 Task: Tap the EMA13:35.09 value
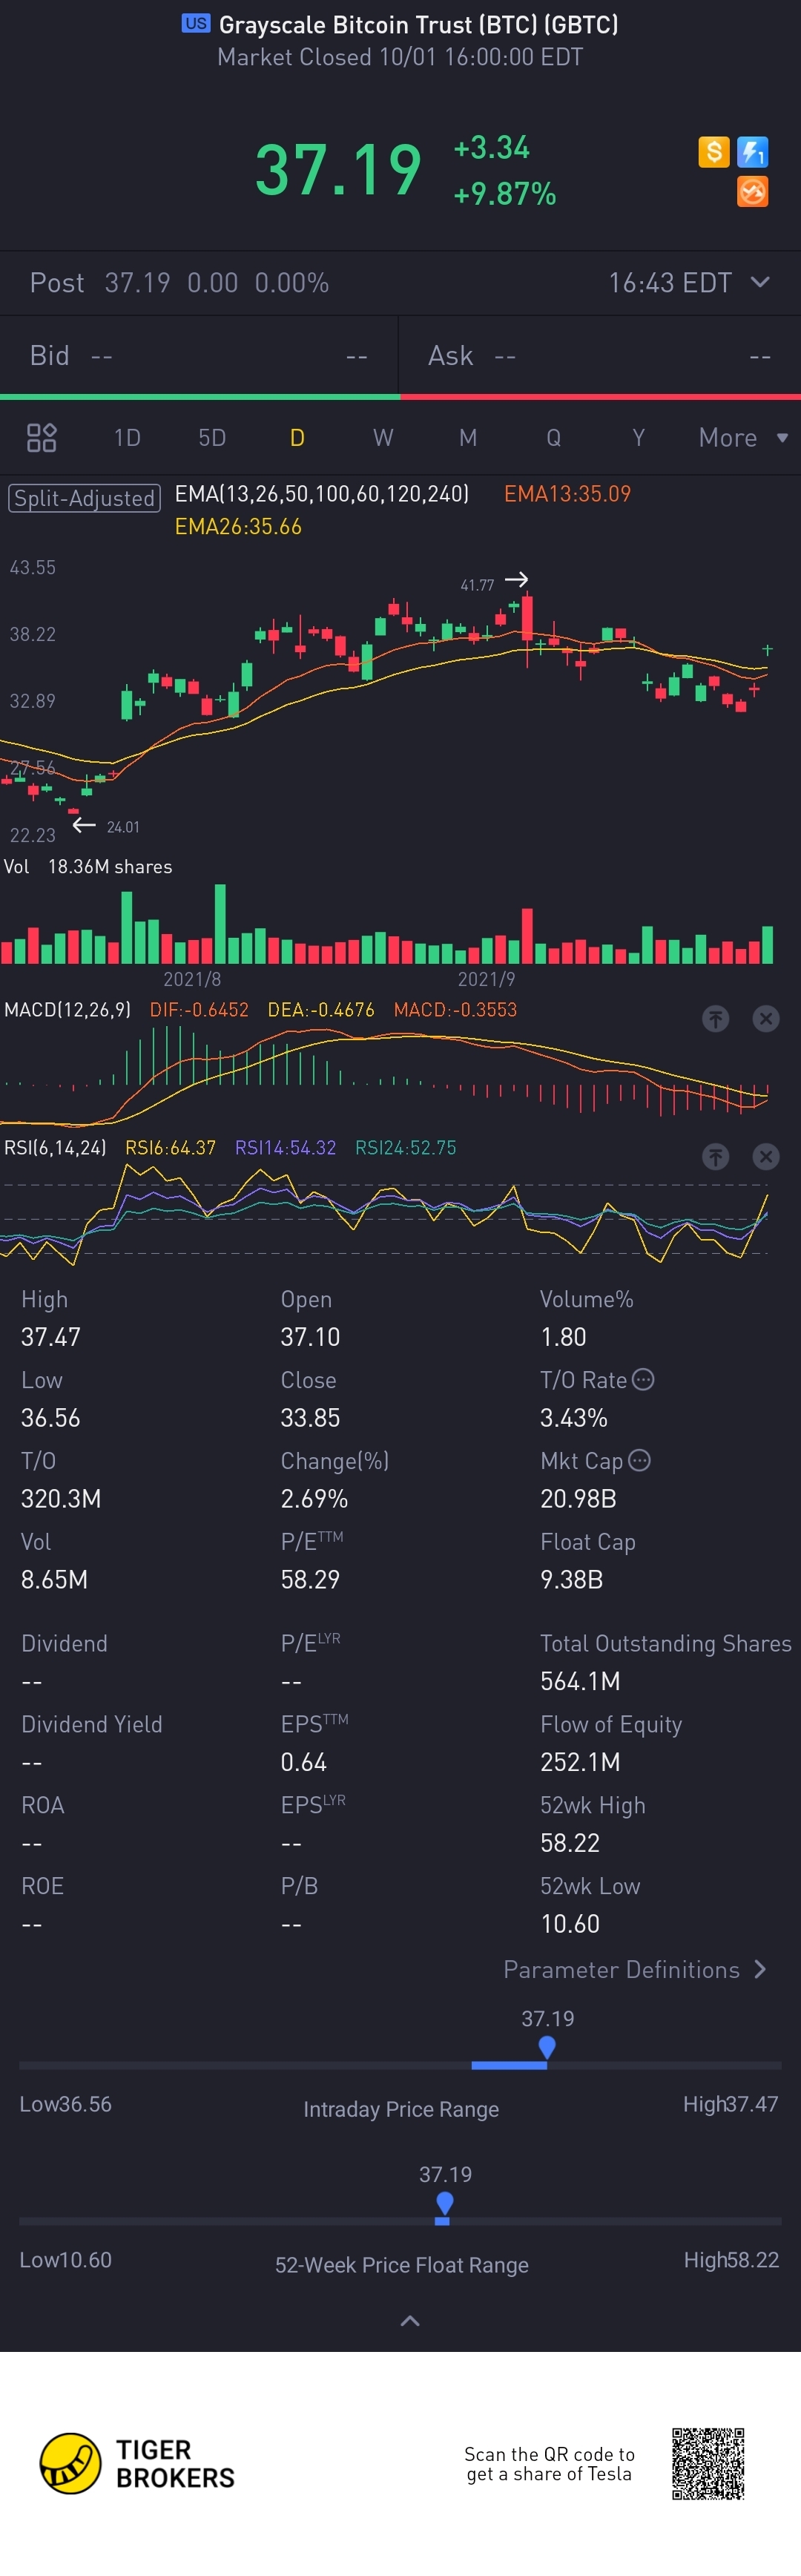(x=567, y=493)
